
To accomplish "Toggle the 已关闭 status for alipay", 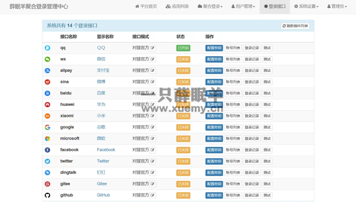I will tap(183, 70).
